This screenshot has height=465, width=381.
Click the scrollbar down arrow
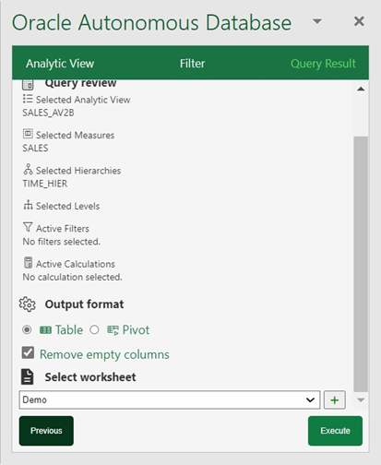(x=361, y=400)
